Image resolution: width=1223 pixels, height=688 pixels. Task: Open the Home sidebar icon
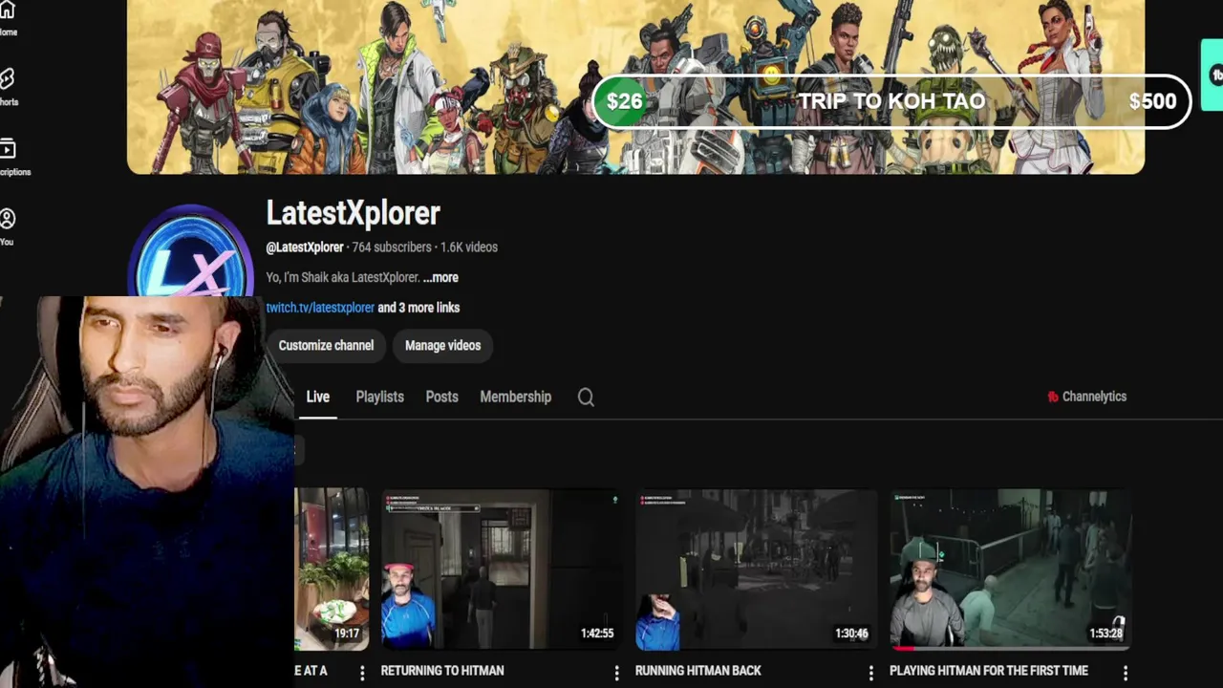(x=8, y=11)
